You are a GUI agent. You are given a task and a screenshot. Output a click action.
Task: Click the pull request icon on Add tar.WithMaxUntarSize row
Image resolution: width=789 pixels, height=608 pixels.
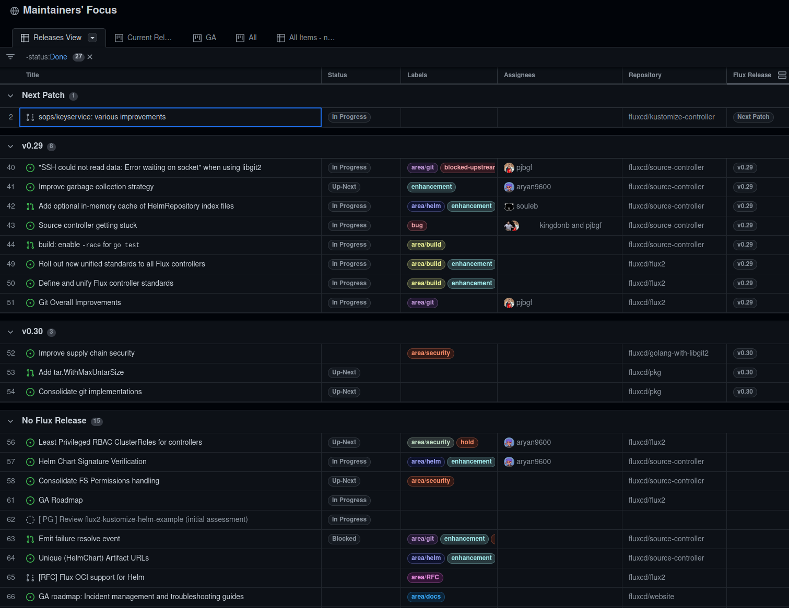(x=30, y=372)
